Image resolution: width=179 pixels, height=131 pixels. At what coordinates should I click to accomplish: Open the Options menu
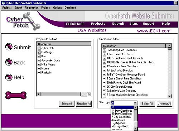[58, 8]
